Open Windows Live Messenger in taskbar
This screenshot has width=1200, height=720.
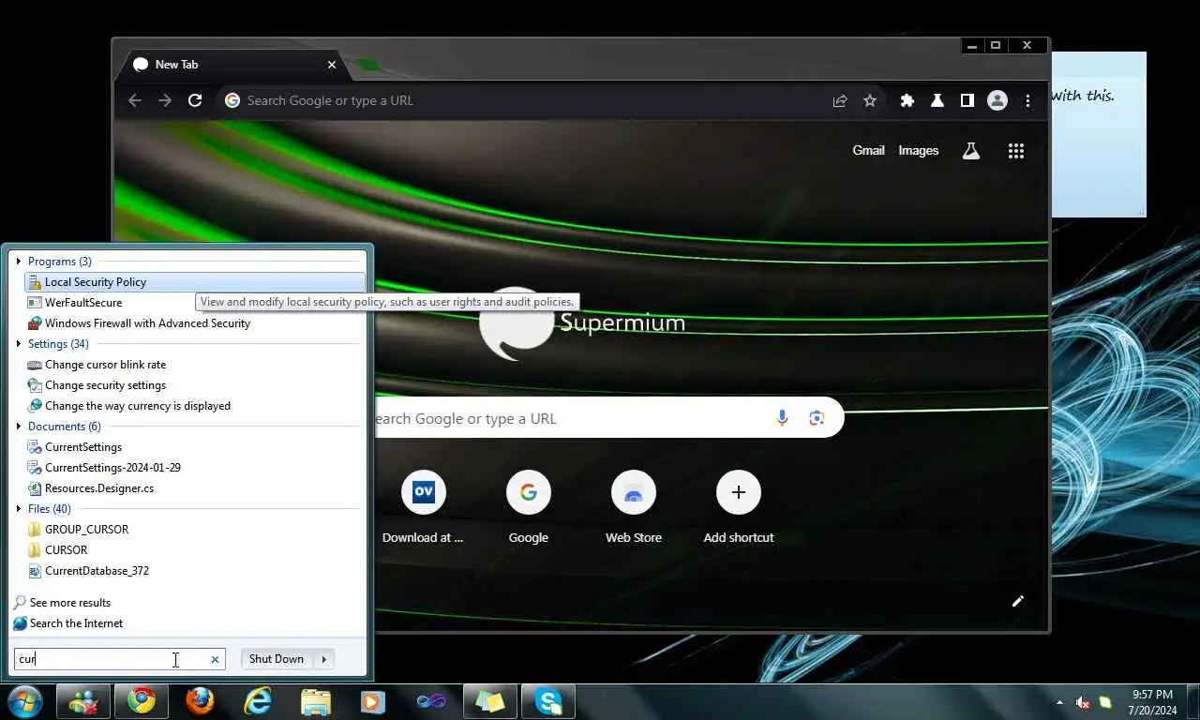point(83,701)
